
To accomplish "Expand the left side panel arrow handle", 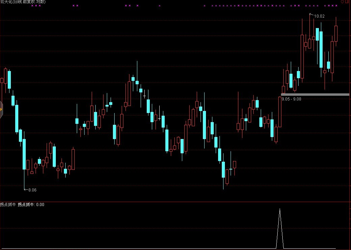I will 1,109.
